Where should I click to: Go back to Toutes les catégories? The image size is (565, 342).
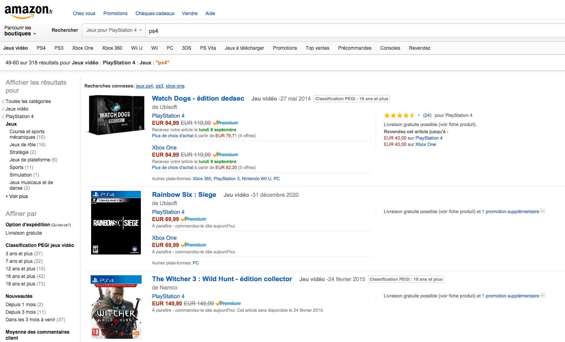[x=28, y=101]
